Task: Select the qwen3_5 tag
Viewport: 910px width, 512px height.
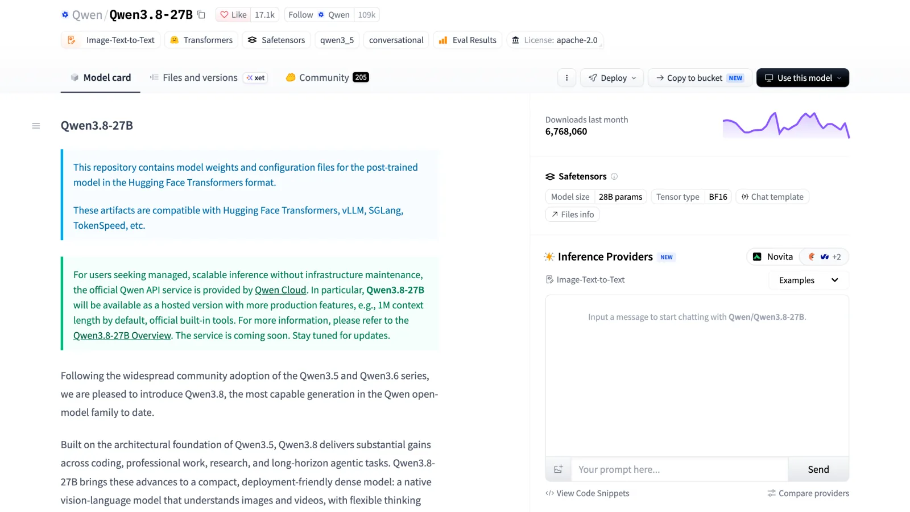Action: click(x=337, y=40)
